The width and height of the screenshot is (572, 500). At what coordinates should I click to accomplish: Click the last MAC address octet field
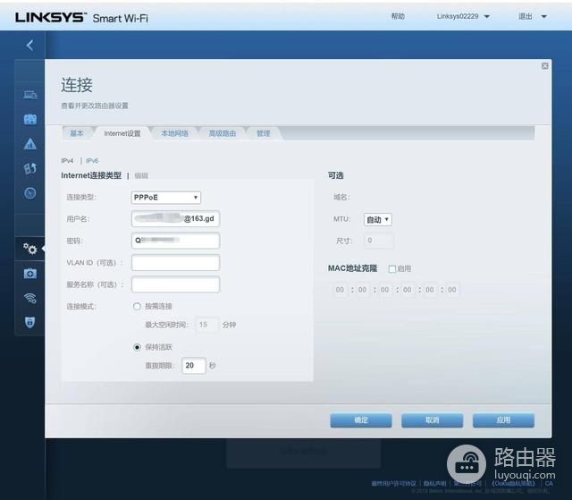tap(452, 290)
